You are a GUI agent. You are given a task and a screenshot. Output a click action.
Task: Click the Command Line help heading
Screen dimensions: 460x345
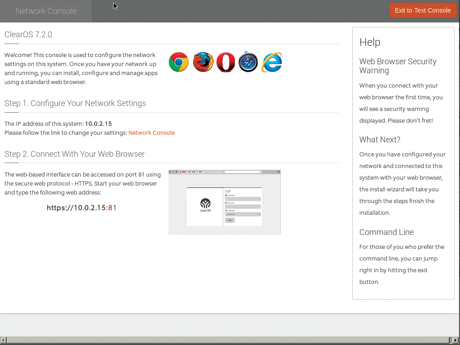tap(386, 232)
